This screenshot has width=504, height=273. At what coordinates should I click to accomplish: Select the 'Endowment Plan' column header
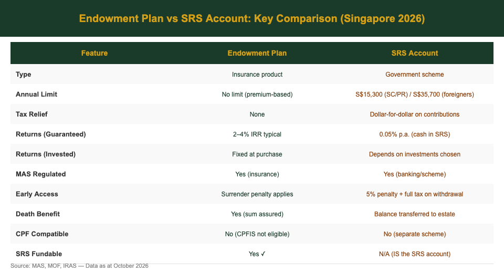[257, 53]
